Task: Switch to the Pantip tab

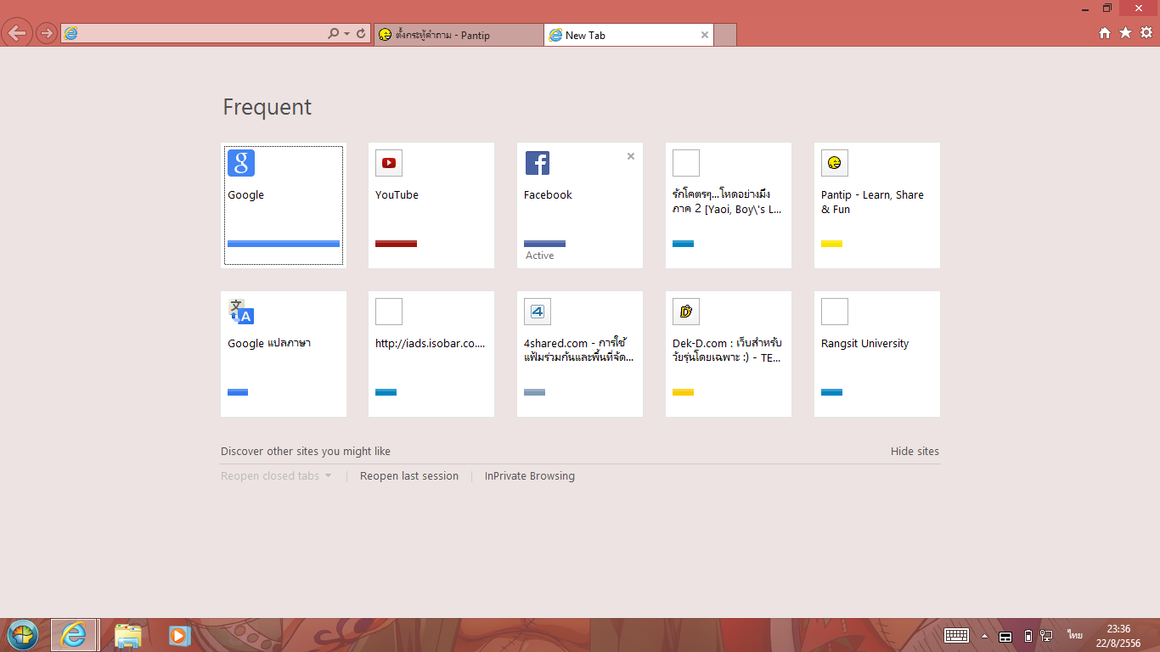Action: [x=459, y=35]
